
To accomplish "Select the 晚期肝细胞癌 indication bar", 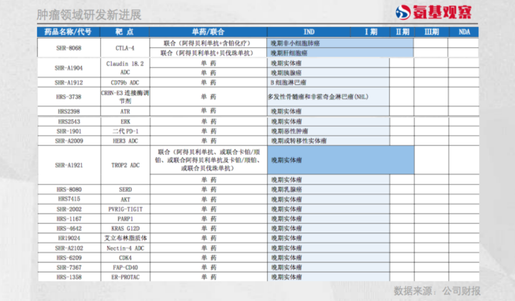I will click(340, 53).
